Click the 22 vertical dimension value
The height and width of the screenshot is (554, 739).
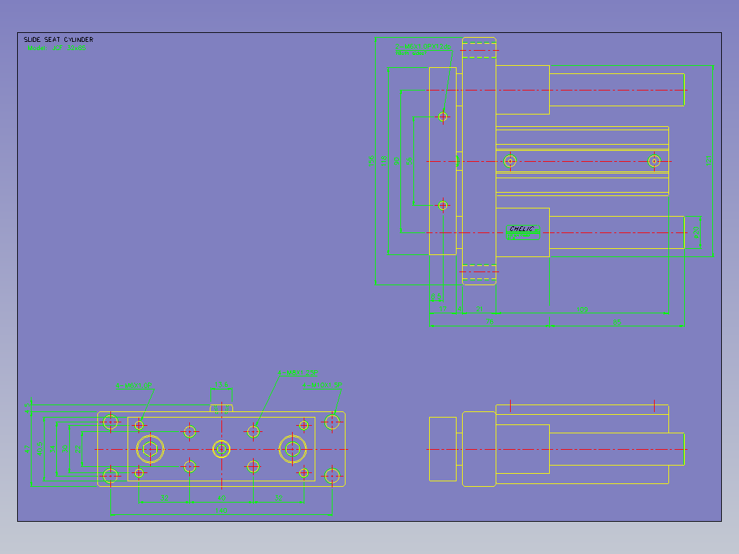coord(77,449)
